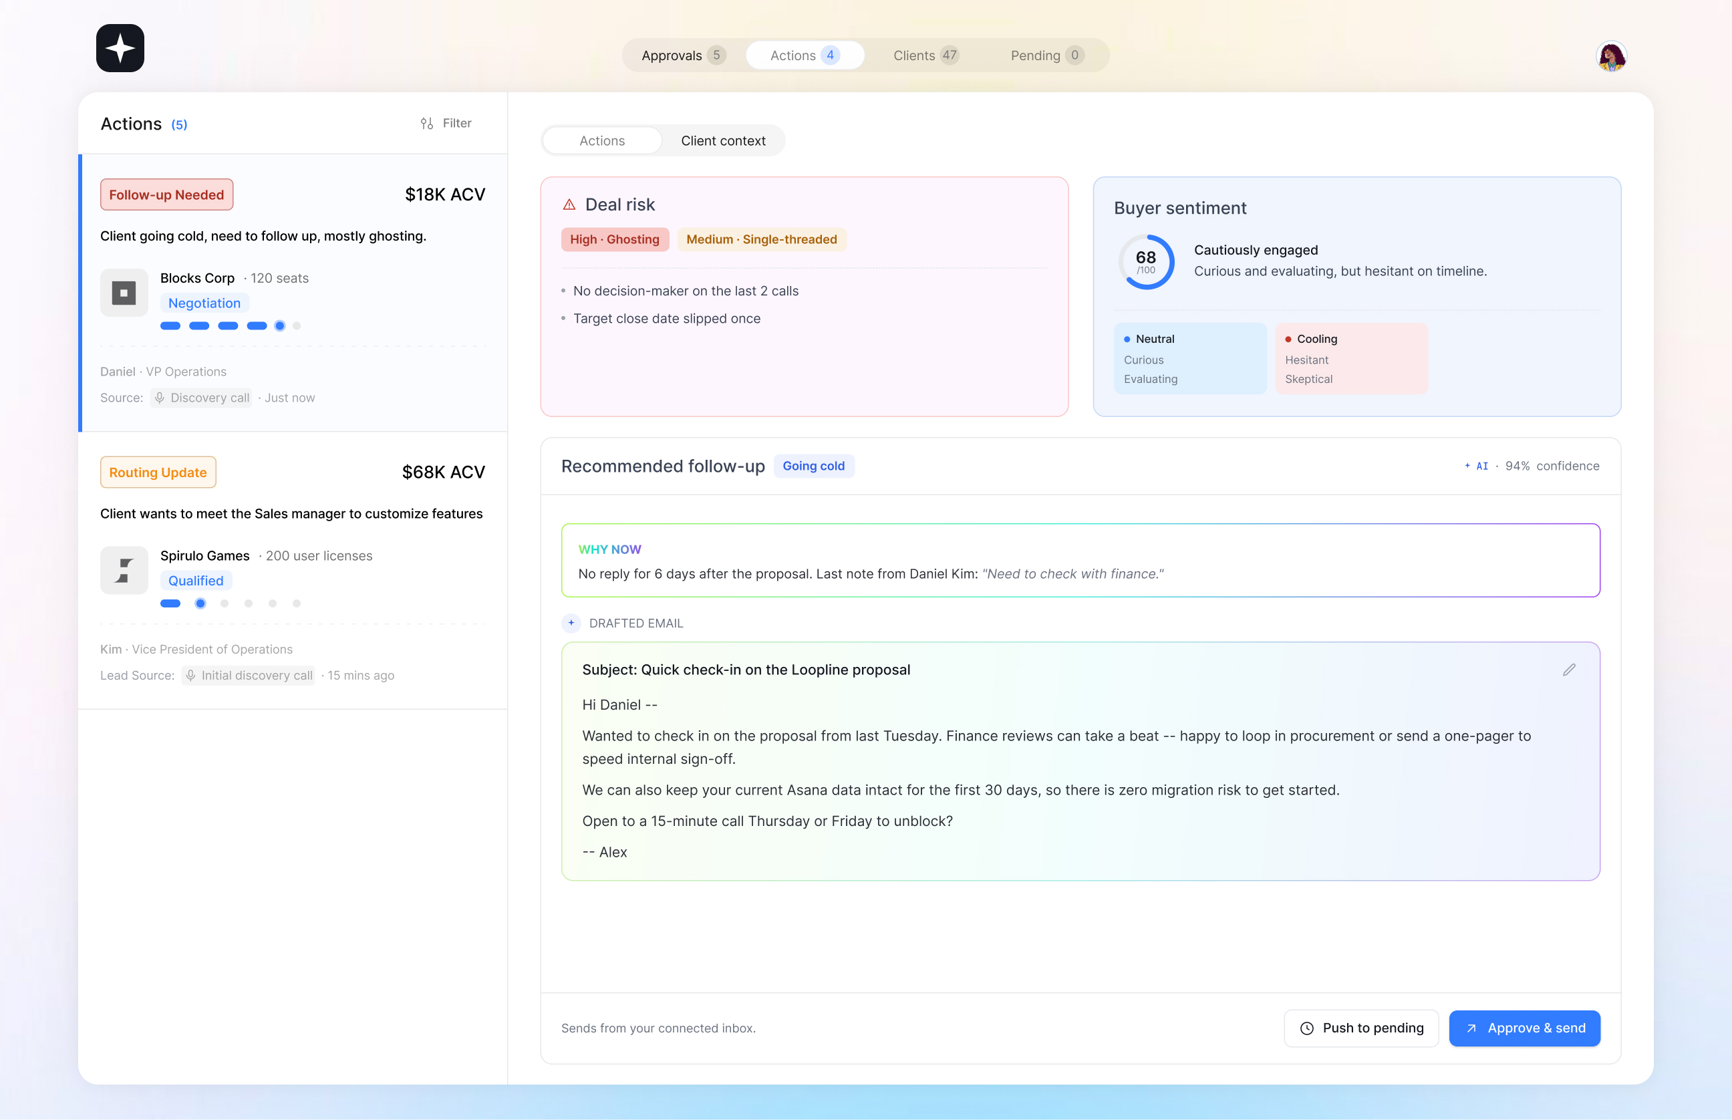Click the Spirulo Games qualified stage progress dots
The height and width of the screenshot is (1120, 1732).
(231, 603)
